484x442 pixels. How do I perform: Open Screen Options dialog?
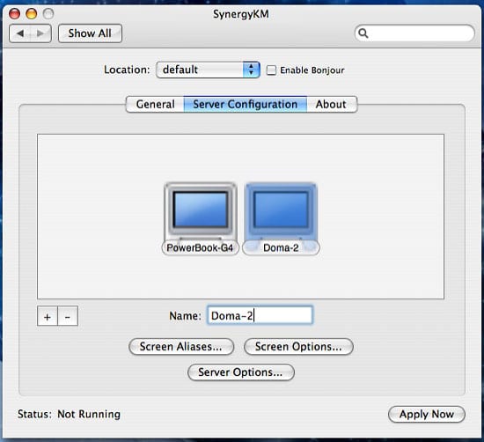point(298,347)
